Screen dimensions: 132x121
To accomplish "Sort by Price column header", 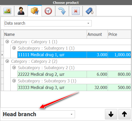I will 119,34.
